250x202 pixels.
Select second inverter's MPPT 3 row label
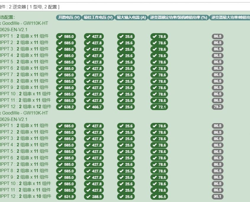[x=24, y=139]
